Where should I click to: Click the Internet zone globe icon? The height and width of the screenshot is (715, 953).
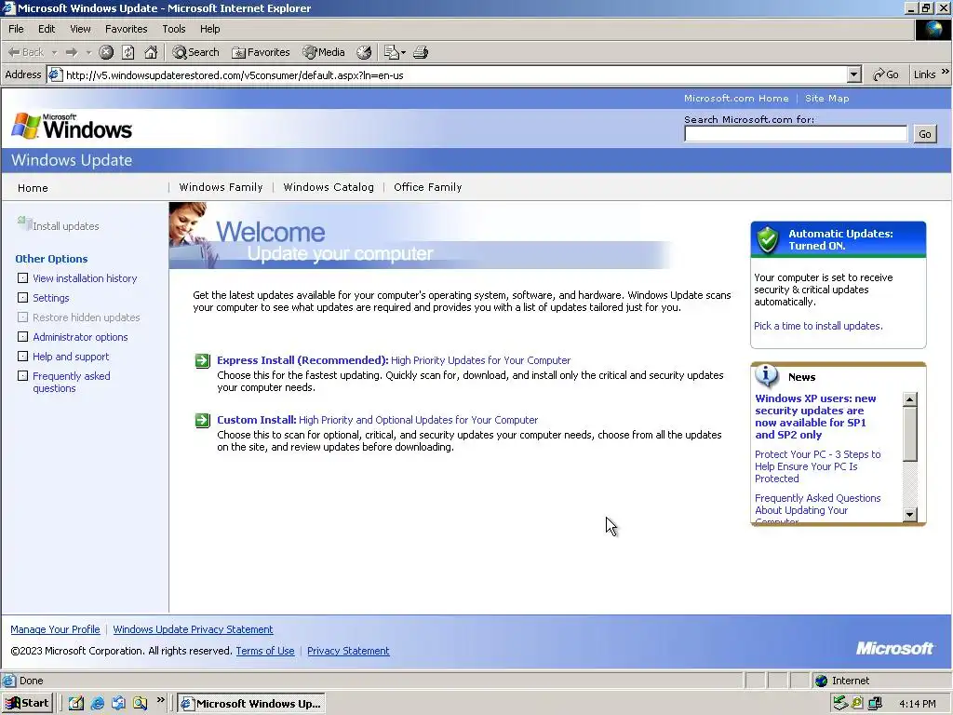[x=821, y=681]
